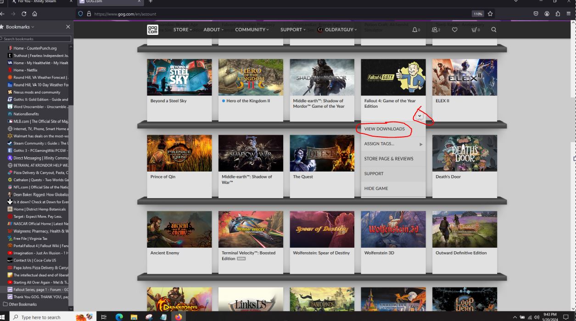Open the SUPPORT dropdown in the navbar
Viewport: 576px width, 321px height.
[x=293, y=30]
